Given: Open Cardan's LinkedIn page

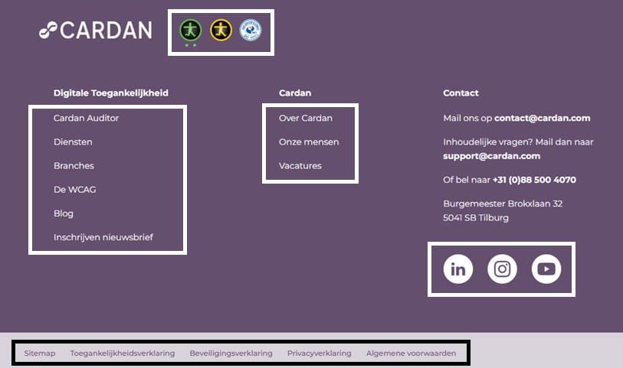Looking at the screenshot, I should 458,269.
